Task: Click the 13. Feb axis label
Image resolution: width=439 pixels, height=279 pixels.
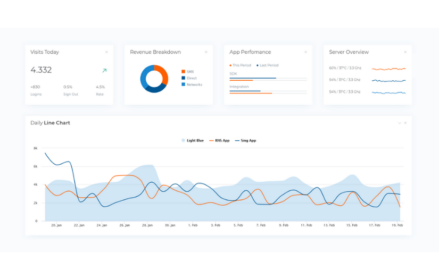Action: pyautogui.click(x=329, y=225)
